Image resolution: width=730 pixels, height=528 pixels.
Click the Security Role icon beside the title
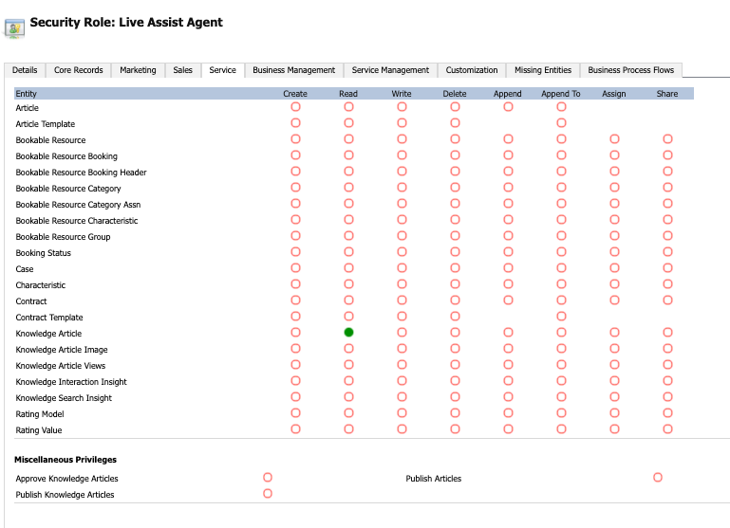click(x=14, y=28)
